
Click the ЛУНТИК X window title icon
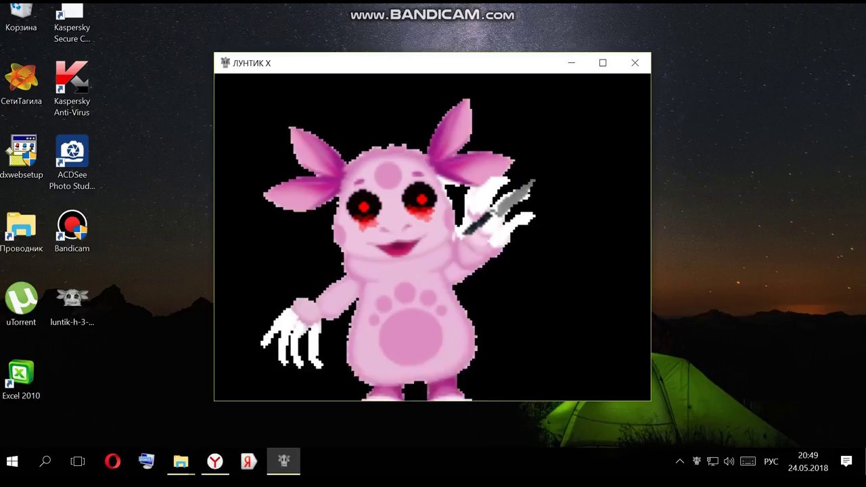pyautogui.click(x=225, y=63)
